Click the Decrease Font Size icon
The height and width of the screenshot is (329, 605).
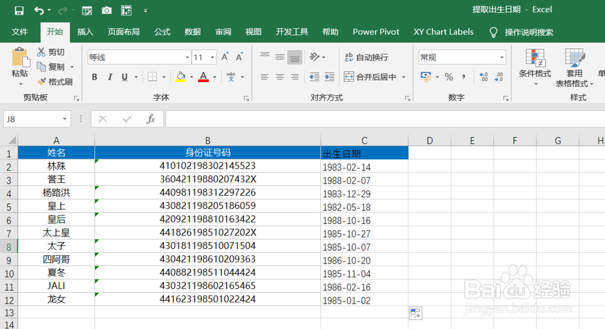click(x=239, y=57)
